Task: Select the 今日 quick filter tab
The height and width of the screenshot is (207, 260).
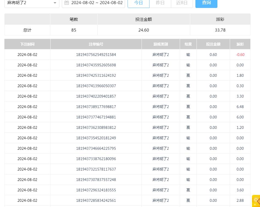Action: [x=138, y=2]
